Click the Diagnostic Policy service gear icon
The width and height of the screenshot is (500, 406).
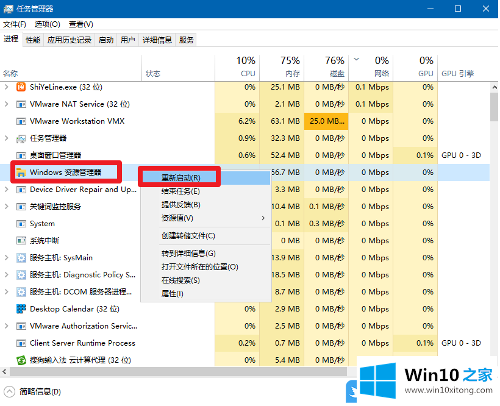pyautogui.click(x=21, y=275)
